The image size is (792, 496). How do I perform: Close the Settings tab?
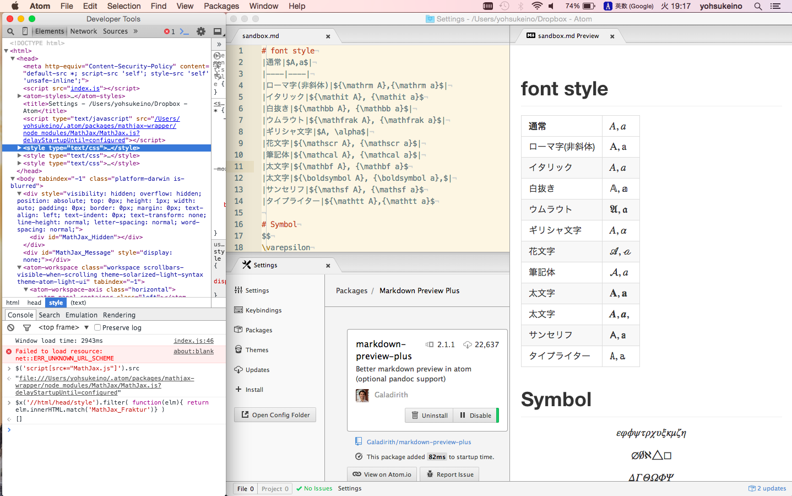coord(328,266)
